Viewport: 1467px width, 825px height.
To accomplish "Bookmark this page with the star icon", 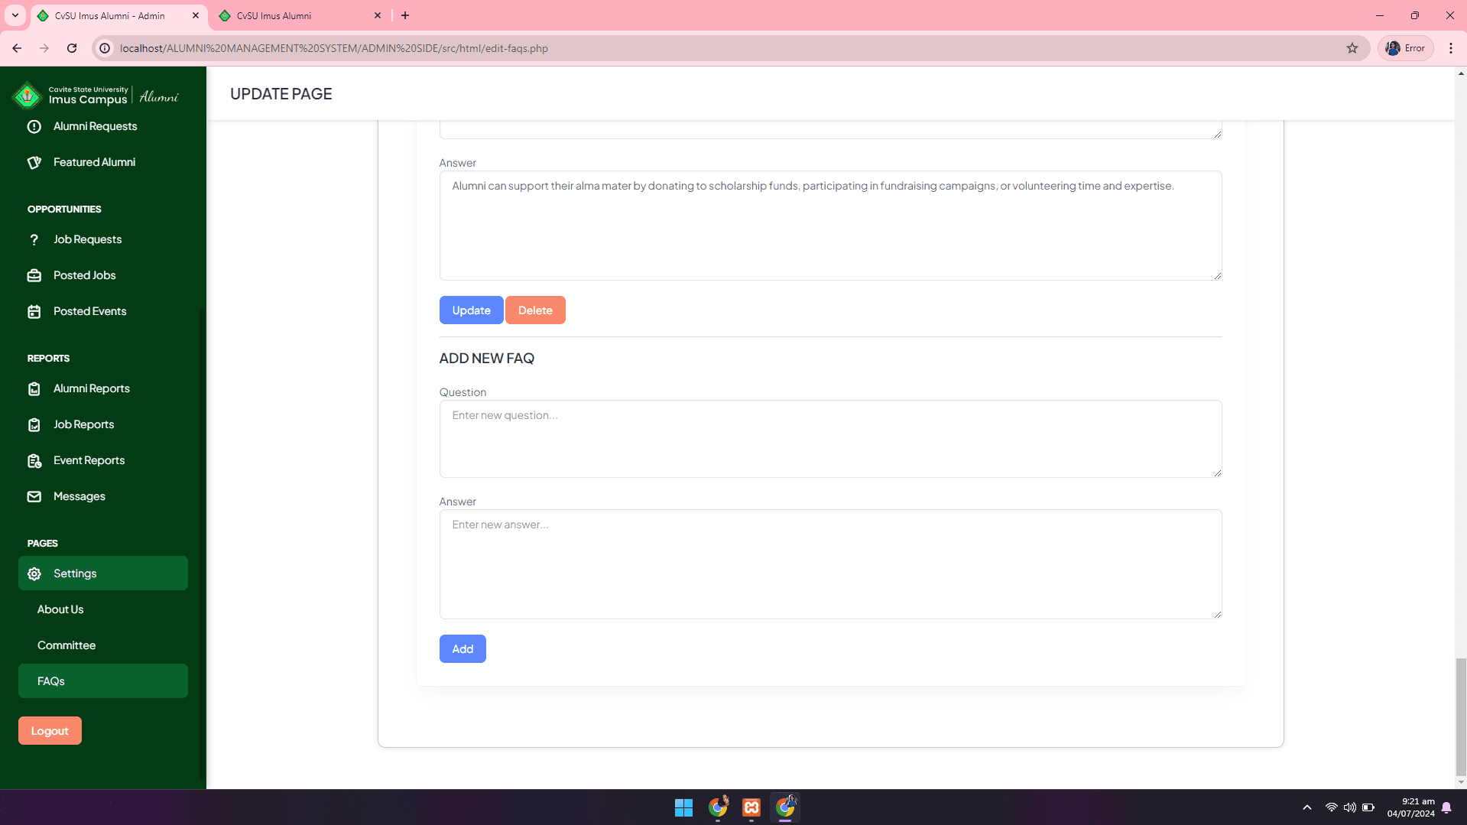I will (x=1352, y=48).
